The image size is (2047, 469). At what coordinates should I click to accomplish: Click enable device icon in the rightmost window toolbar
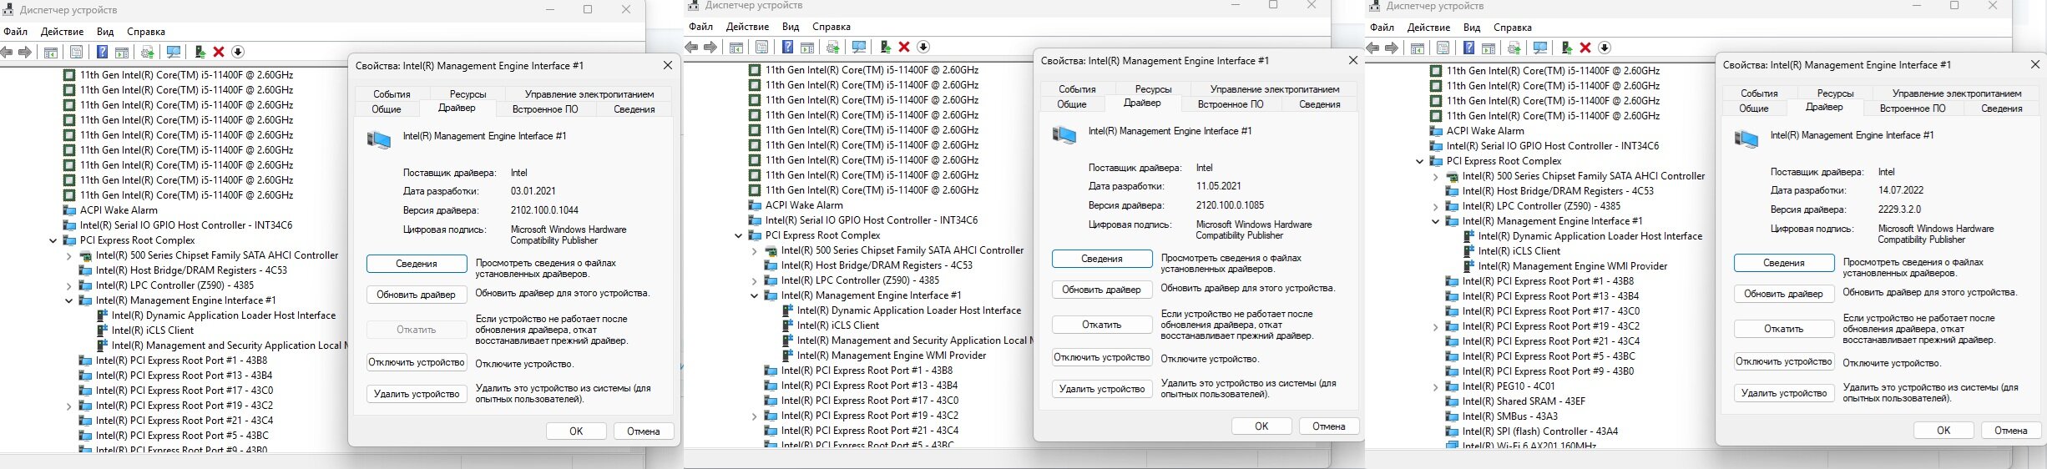pyautogui.click(x=1566, y=48)
